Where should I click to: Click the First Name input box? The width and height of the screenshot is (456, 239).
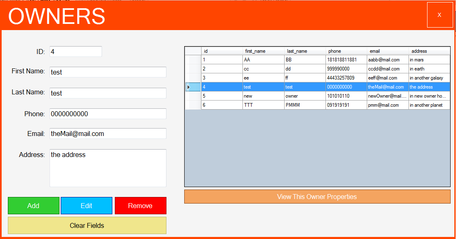tap(107, 72)
